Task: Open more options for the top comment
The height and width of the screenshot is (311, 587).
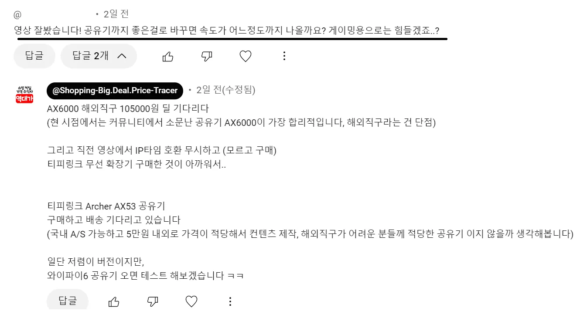Action: coord(284,56)
